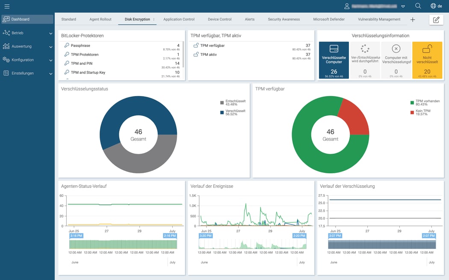Click the Konfiguration gears icon

(7, 60)
